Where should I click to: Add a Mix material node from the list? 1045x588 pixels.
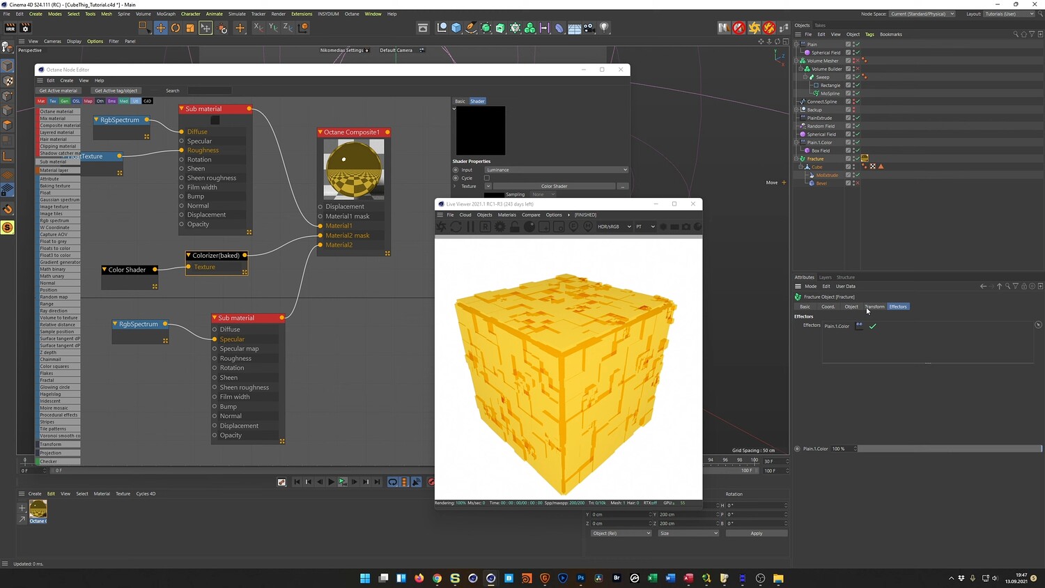tap(59, 118)
